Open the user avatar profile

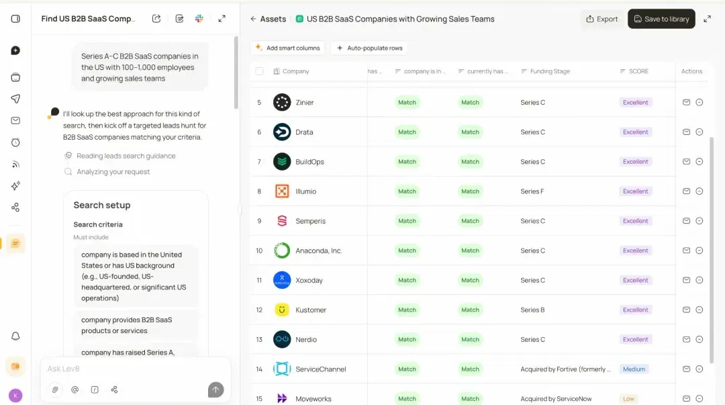[15, 396]
